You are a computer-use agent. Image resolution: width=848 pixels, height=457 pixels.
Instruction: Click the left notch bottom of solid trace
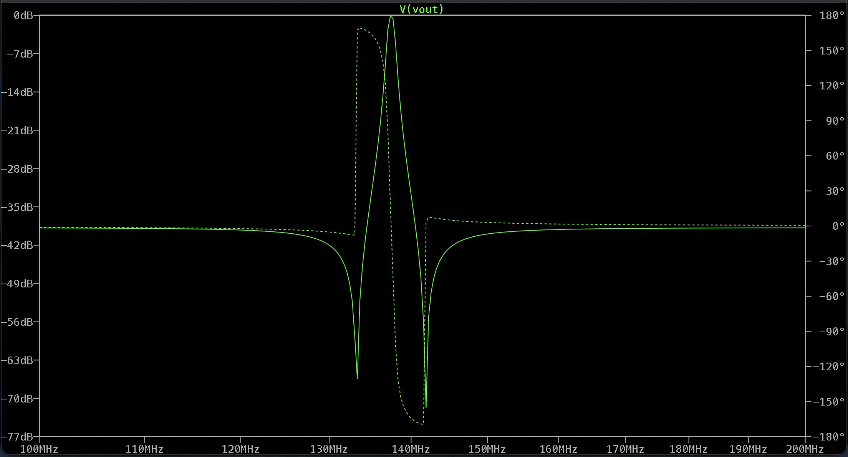[357, 378]
